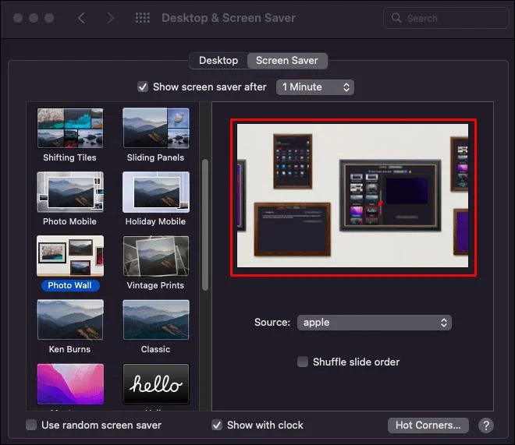Click the magnifier icon in search box
The width and height of the screenshot is (515, 445).
396,18
